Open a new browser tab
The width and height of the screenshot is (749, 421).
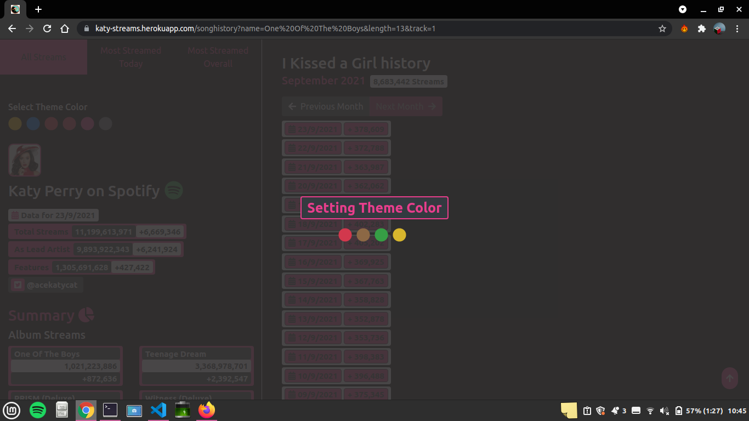pyautogui.click(x=38, y=9)
